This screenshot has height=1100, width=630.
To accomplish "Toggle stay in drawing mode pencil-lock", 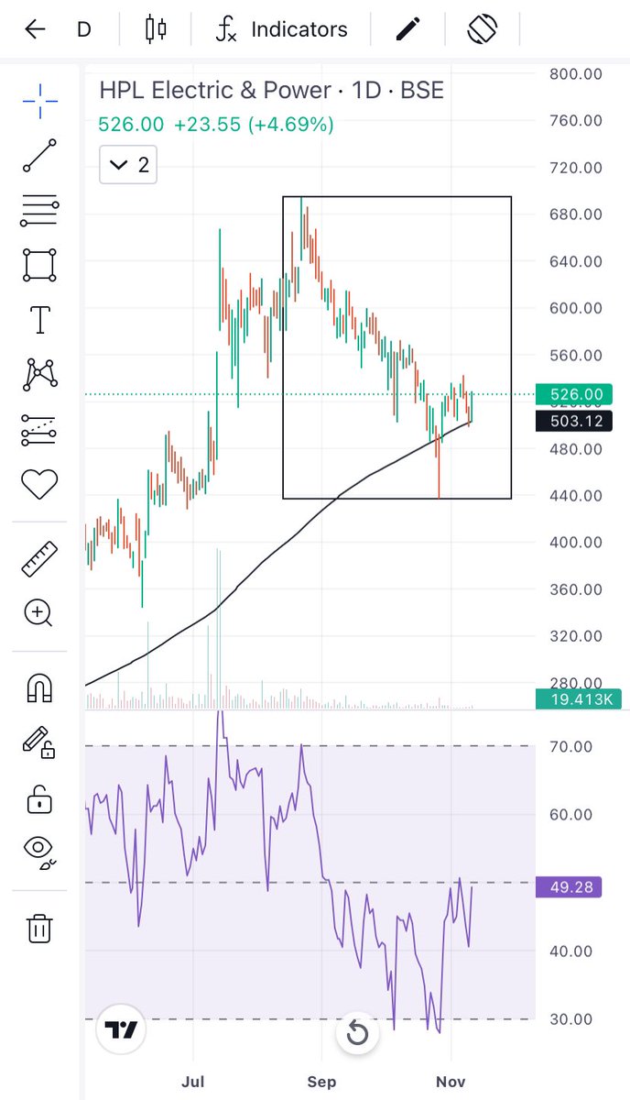I will pyautogui.click(x=39, y=742).
